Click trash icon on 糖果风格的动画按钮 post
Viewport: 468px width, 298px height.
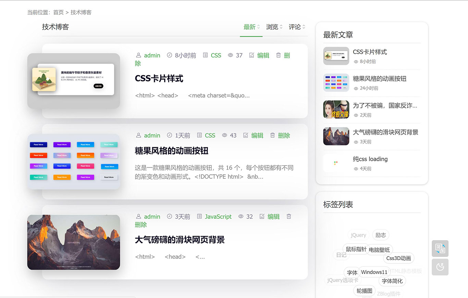pos(273,135)
